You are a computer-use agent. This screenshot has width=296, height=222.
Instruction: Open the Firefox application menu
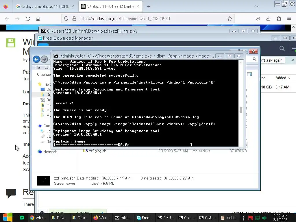(289, 18)
